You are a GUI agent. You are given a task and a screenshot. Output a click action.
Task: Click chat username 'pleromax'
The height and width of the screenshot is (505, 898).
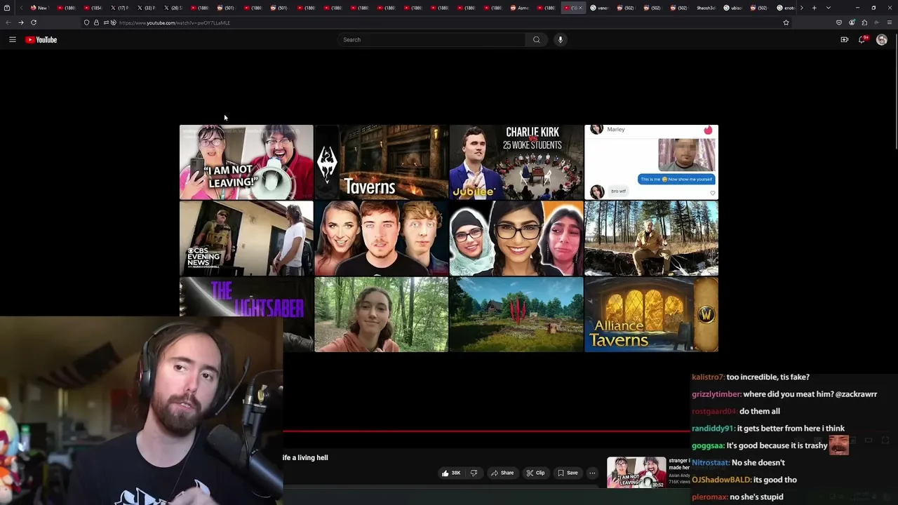click(x=709, y=497)
